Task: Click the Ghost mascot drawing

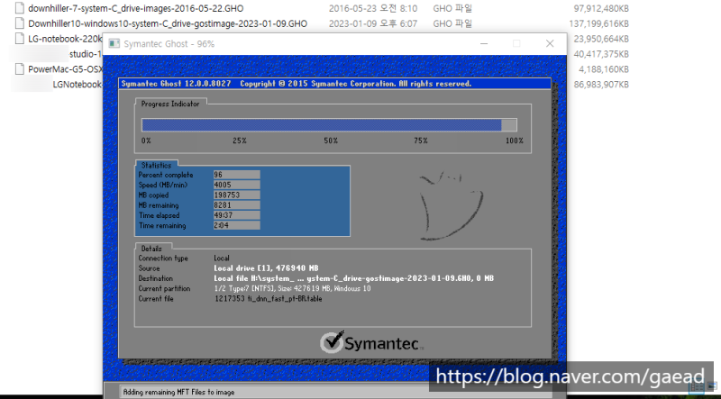Action: tap(452, 206)
